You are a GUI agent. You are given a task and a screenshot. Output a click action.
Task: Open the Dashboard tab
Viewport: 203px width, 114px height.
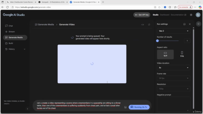(x=165, y=15)
